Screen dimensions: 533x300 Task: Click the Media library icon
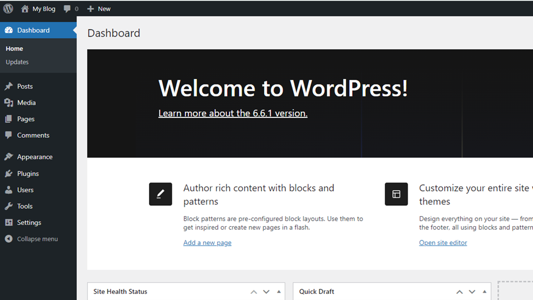tap(9, 103)
